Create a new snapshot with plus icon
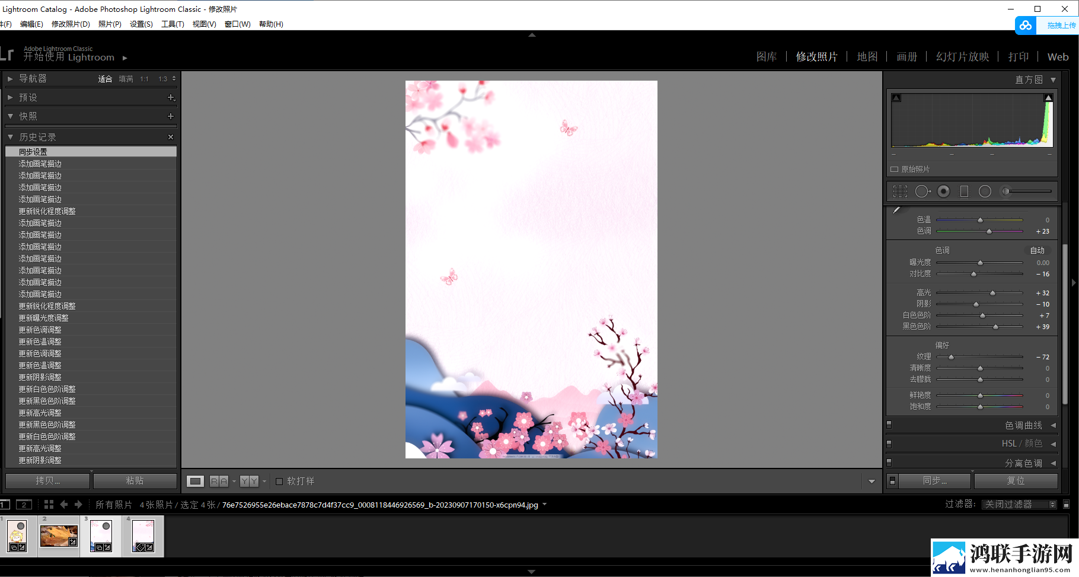 pyautogui.click(x=171, y=116)
